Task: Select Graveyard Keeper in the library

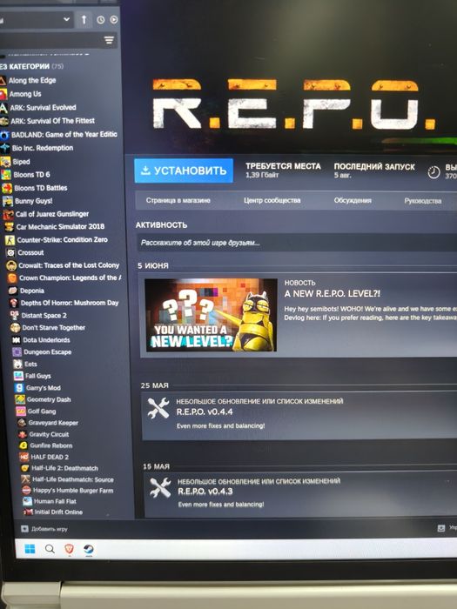Action: (53, 423)
